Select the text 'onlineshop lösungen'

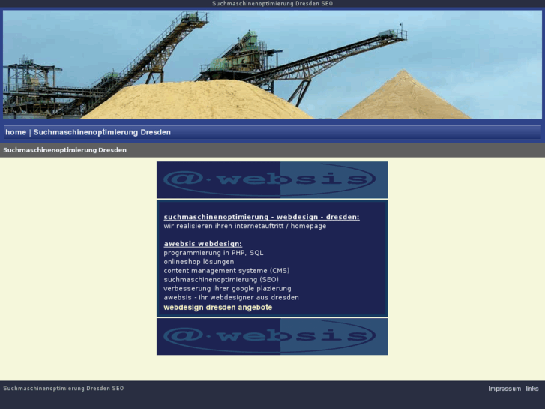(199, 262)
